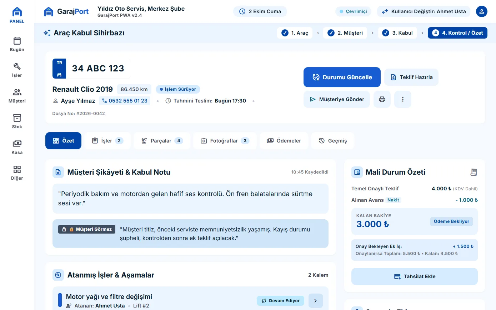
Task: Go to İşler wrench section
Action: [17, 70]
